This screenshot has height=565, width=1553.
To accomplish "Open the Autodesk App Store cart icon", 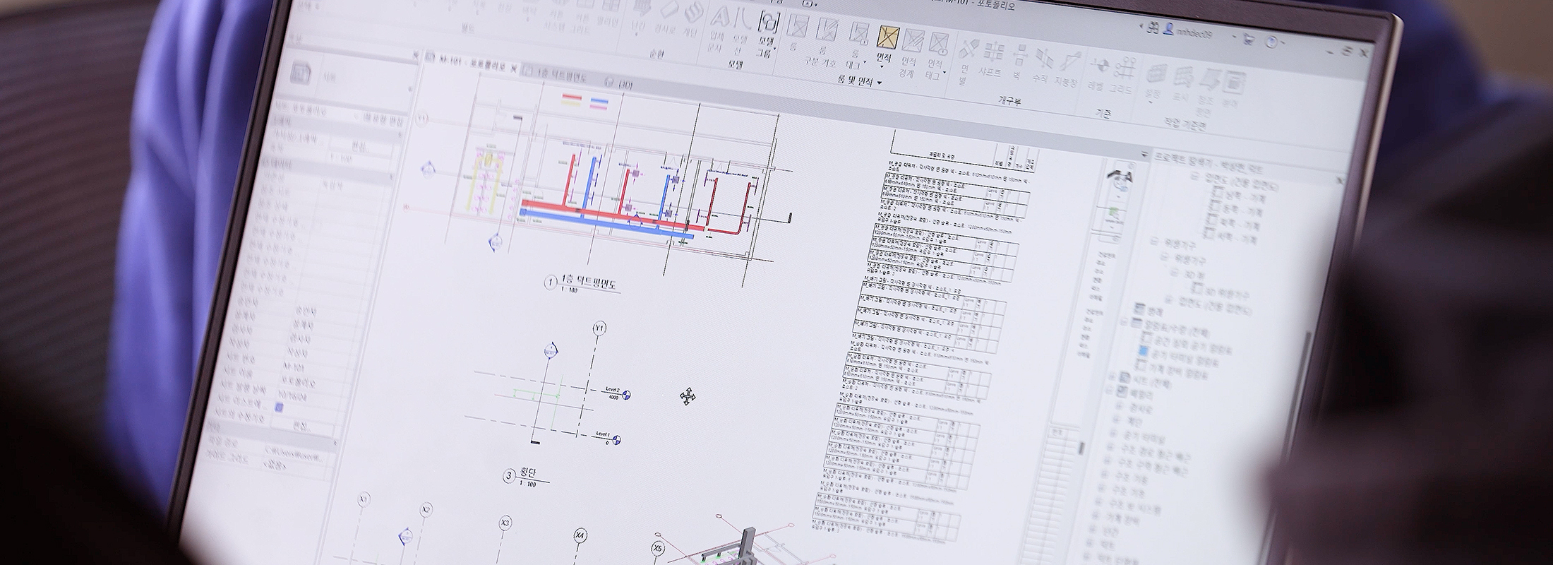I will coord(1249,40).
